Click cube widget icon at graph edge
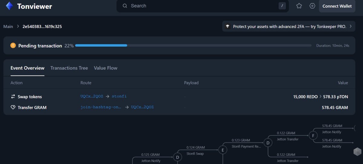Screen dimensions: 363x164 tap(358, 152)
